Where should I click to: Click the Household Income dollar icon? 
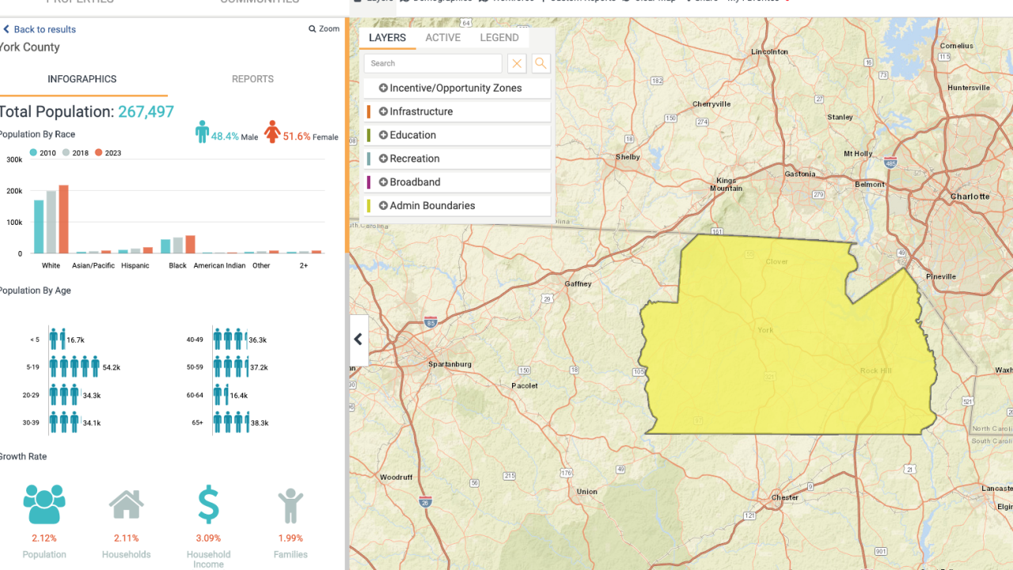click(x=208, y=504)
